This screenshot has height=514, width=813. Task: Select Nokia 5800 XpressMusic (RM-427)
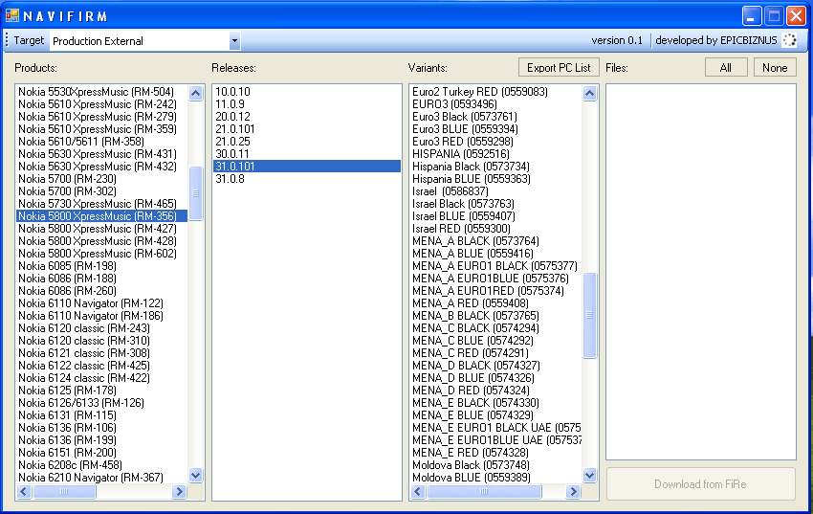[x=102, y=229]
